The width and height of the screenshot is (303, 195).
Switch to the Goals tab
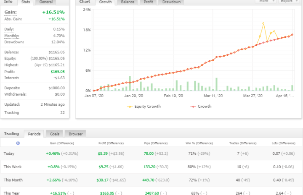coord(55,134)
